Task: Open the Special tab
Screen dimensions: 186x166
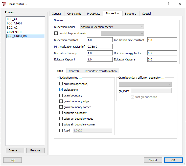Action: point(147,14)
